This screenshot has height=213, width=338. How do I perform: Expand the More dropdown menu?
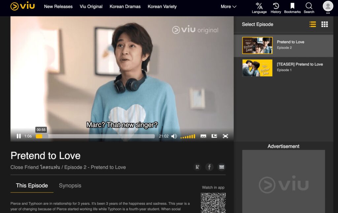(228, 7)
